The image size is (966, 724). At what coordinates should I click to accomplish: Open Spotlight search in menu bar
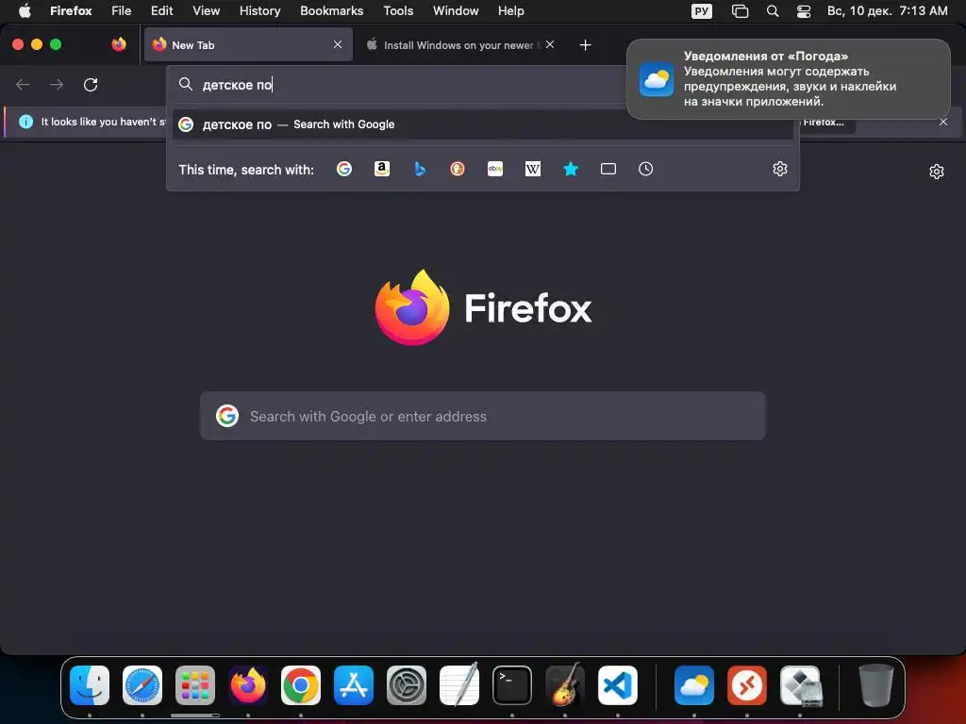click(773, 11)
